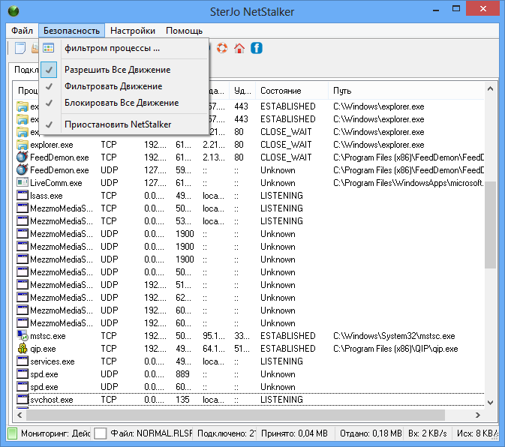The height and width of the screenshot is (447, 505).
Task: Open the Facebook toolbar icon
Action: click(x=257, y=48)
